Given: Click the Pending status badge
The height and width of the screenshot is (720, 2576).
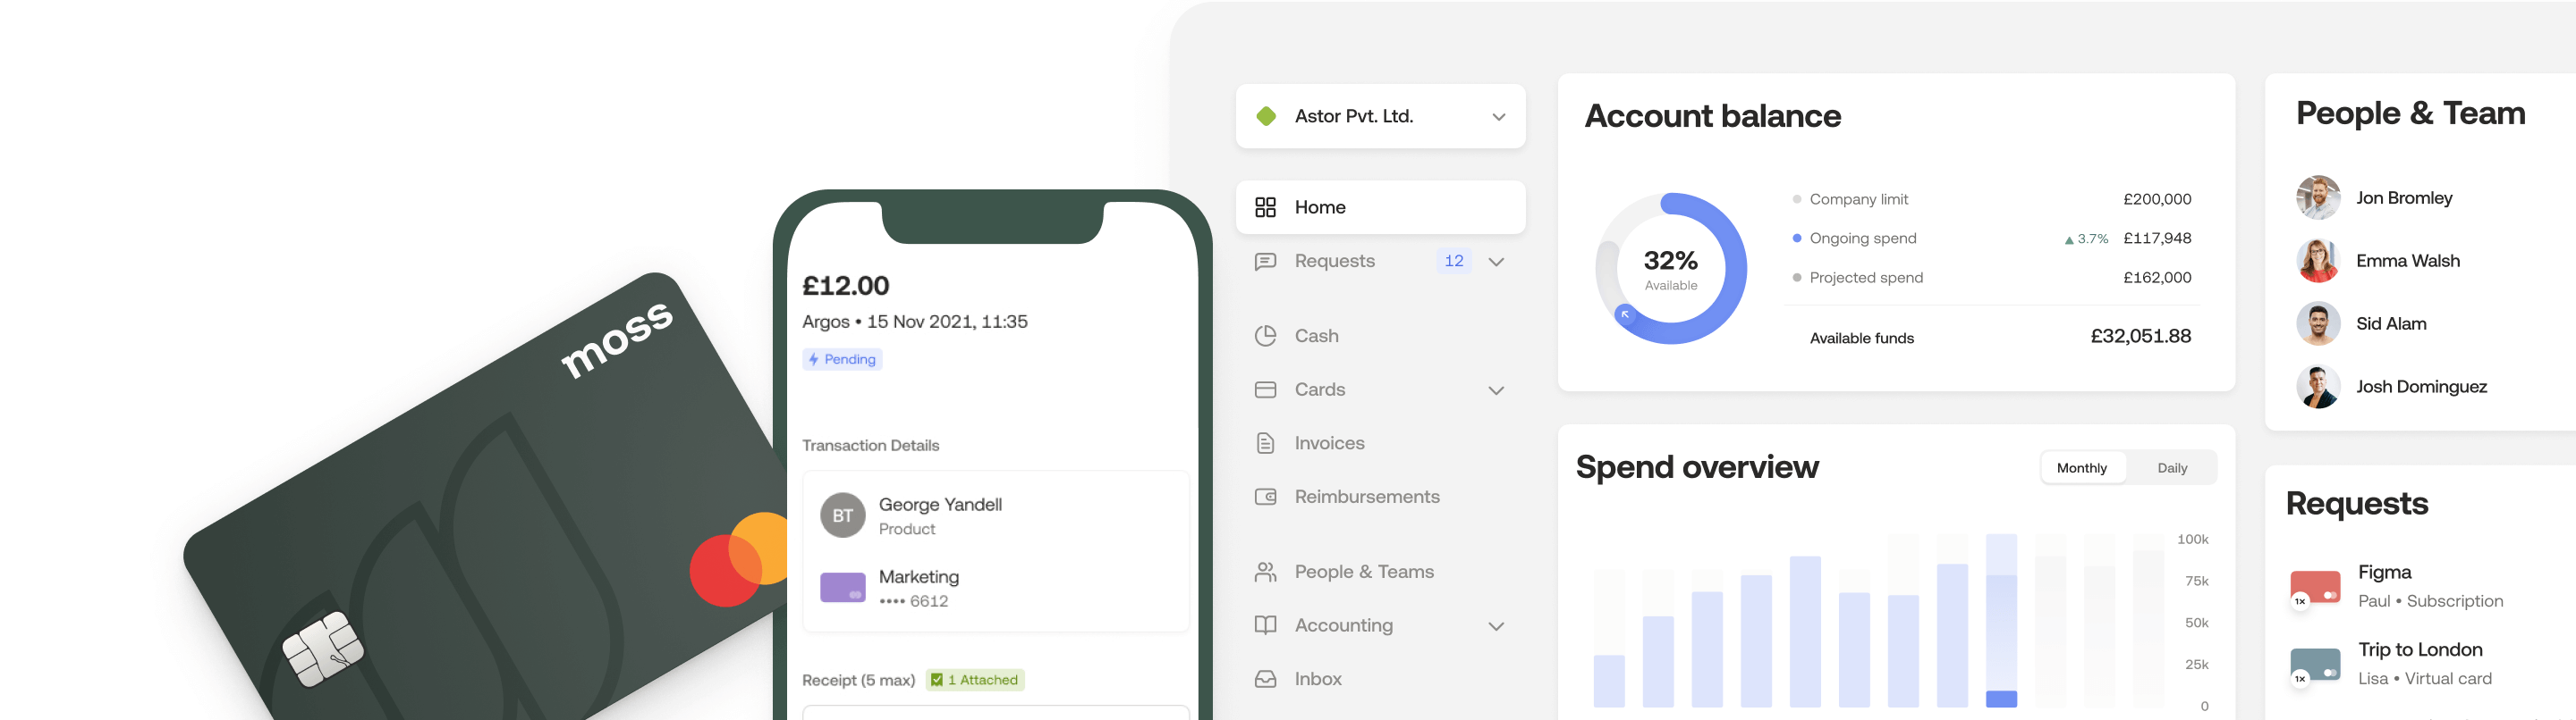Looking at the screenshot, I should (842, 359).
